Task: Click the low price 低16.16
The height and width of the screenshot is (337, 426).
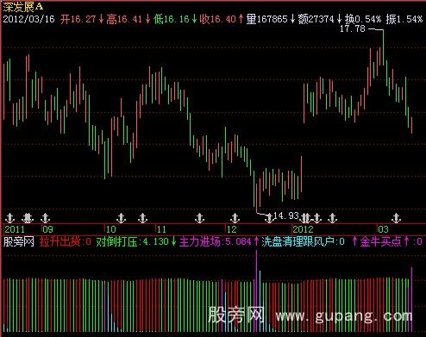Action: click(172, 19)
